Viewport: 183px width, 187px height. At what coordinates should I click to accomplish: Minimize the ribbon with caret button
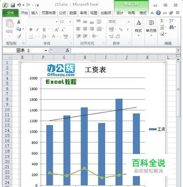click(x=152, y=13)
